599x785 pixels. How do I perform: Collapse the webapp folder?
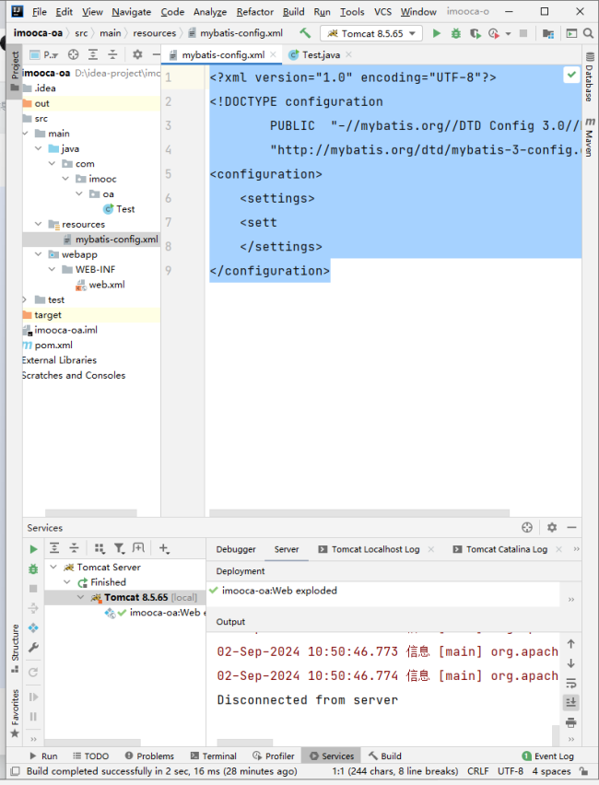tap(38, 254)
